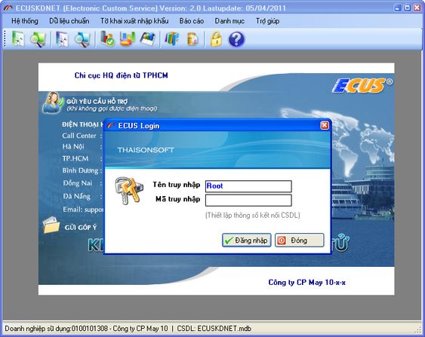Image resolution: width=425 pixels, height=337 pixels.
Task: Focus the Mã truy nhập password field
Action: coord(248,201)
